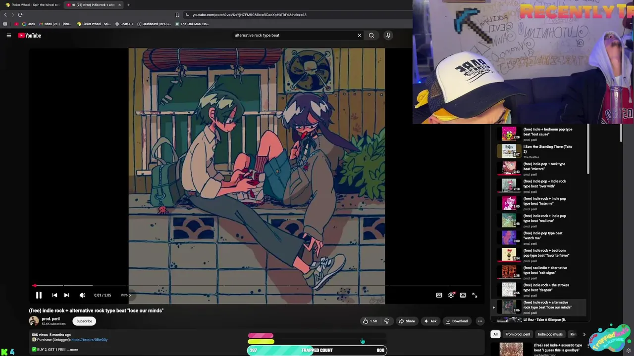The height and width of the screenshot is (356, 634).
Task: Run search with the magnifier button
Action: (x=371, y=35)
